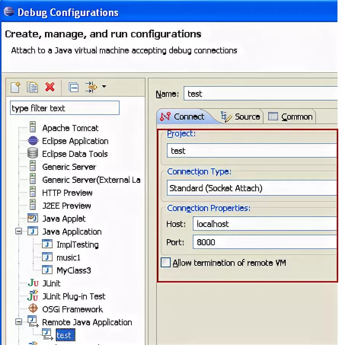Select HTTP Preview in the tree
The width and height of the screenshot is (342, 345).
coord(67,193)
